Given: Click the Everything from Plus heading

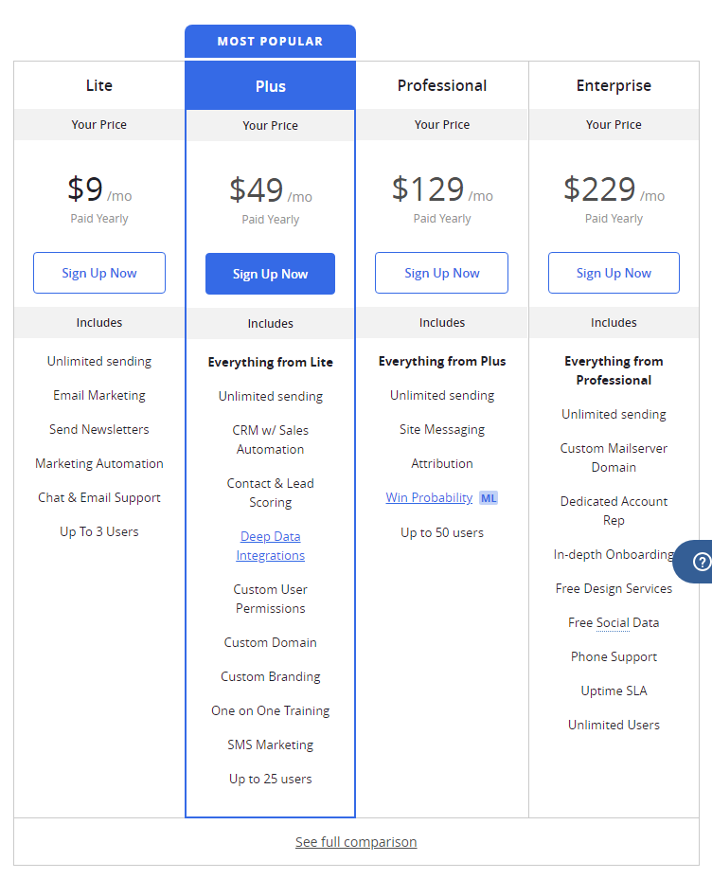Looking at the screenshot, I should click(442, 361).
